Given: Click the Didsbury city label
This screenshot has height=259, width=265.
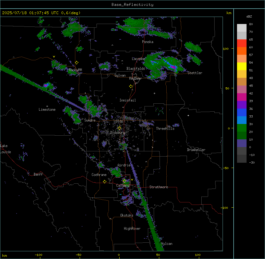Looking at the screenshot, I should [117, 133].
